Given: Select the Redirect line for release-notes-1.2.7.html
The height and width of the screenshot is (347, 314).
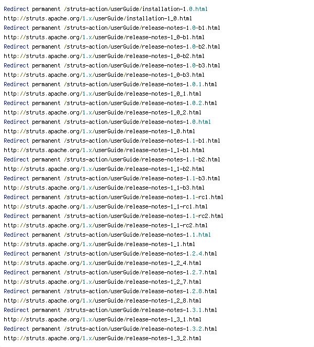Looking at the screenshot, I should [110, 272].
